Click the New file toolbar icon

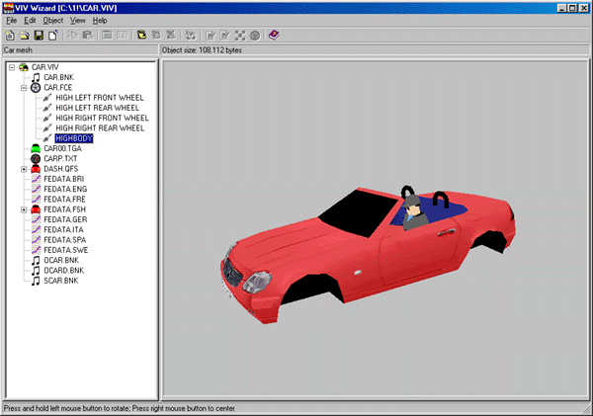10,36
